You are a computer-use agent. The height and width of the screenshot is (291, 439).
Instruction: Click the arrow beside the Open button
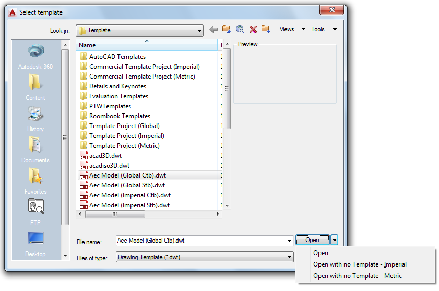[x=335, y=239]
